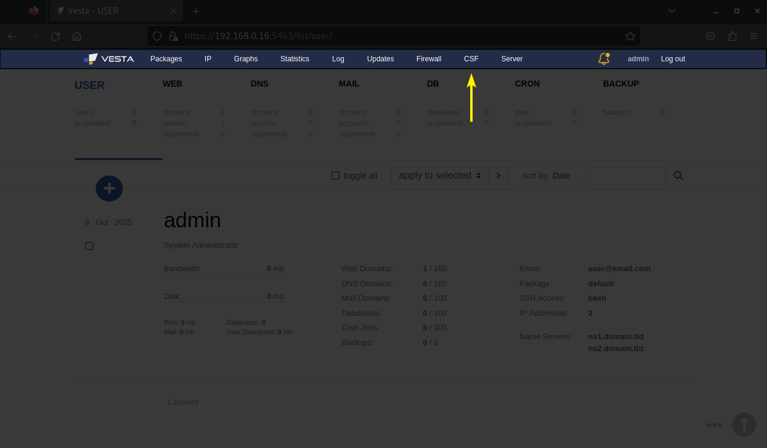Click the Vesta logo
Viewport: 767px width, 448px height.
pos(109,59)
